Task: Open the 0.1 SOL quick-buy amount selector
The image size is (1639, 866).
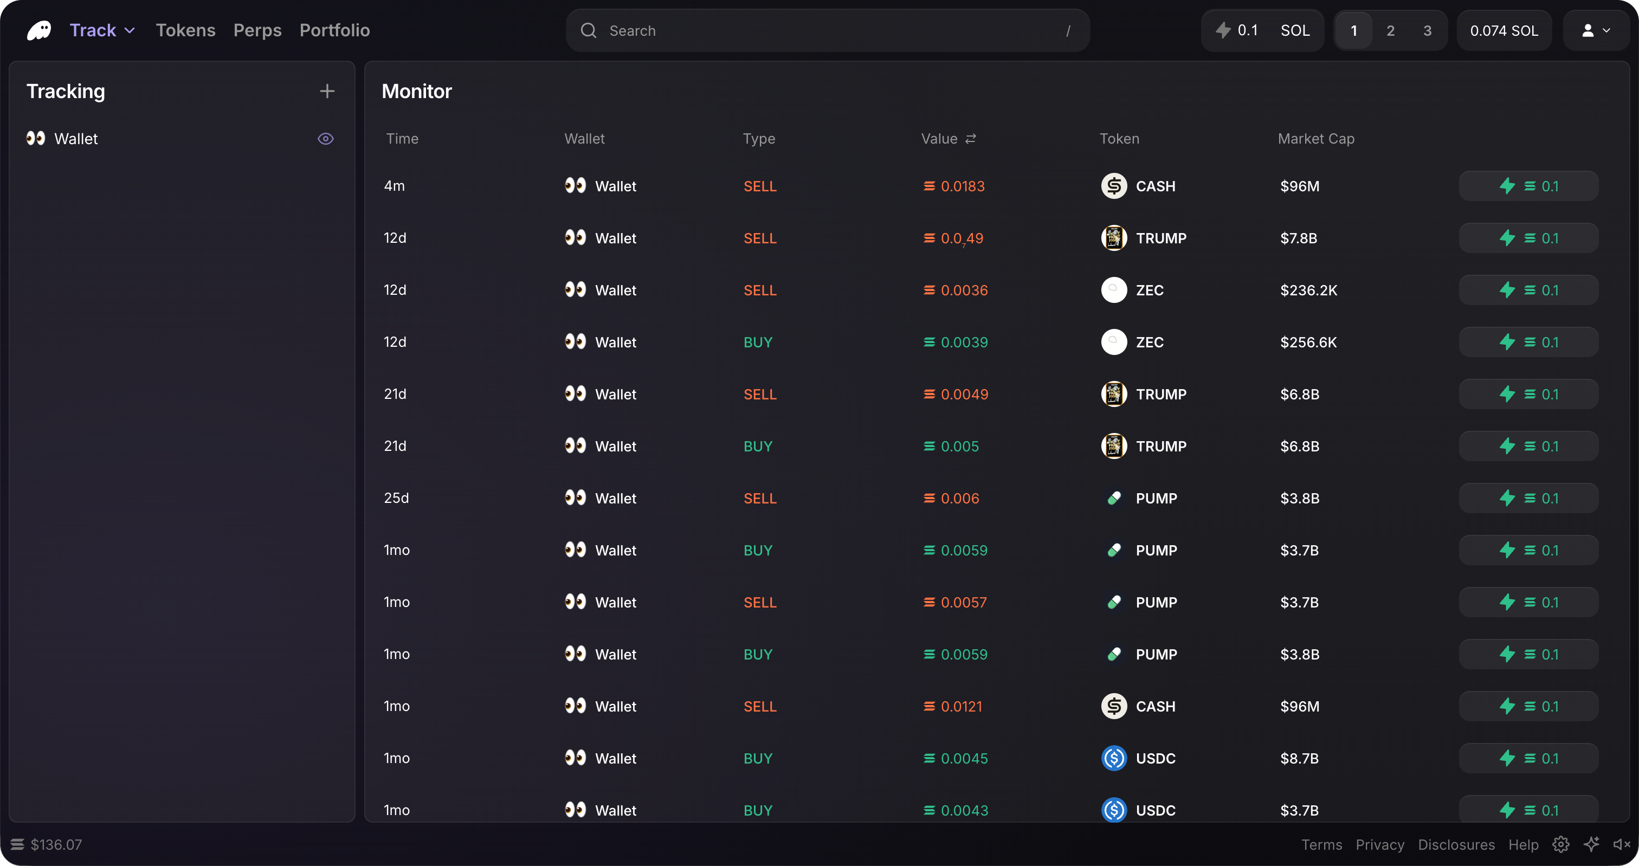Action: click(1262, 30)
